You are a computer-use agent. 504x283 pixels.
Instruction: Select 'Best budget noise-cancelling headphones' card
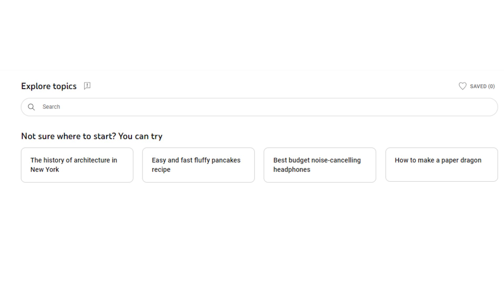[320, 165]
